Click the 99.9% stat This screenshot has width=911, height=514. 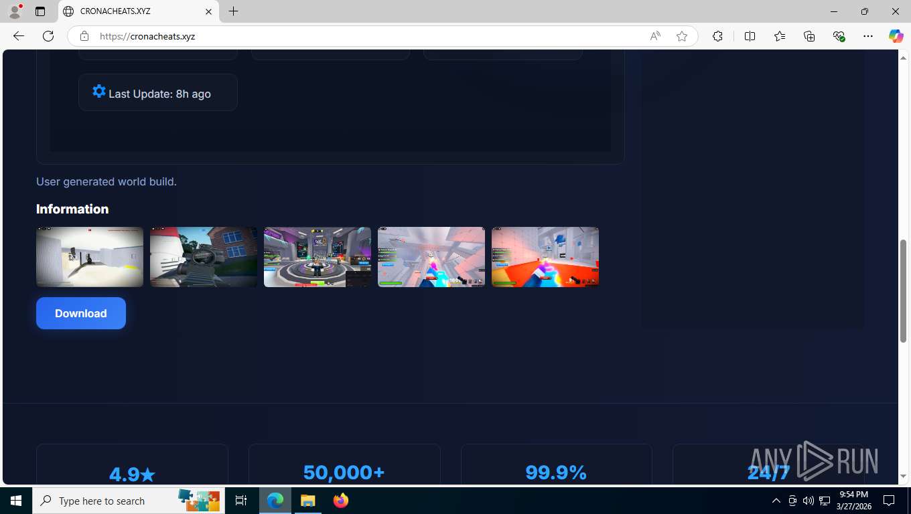pyautogui.click(x=556, y=473)
